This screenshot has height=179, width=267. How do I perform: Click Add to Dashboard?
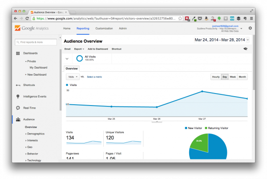98,49
